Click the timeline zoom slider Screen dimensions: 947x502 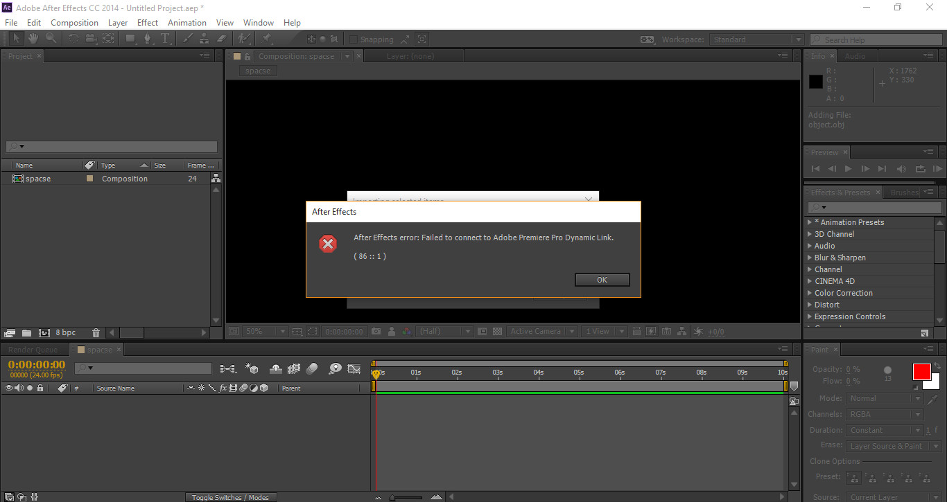point(406,497)
